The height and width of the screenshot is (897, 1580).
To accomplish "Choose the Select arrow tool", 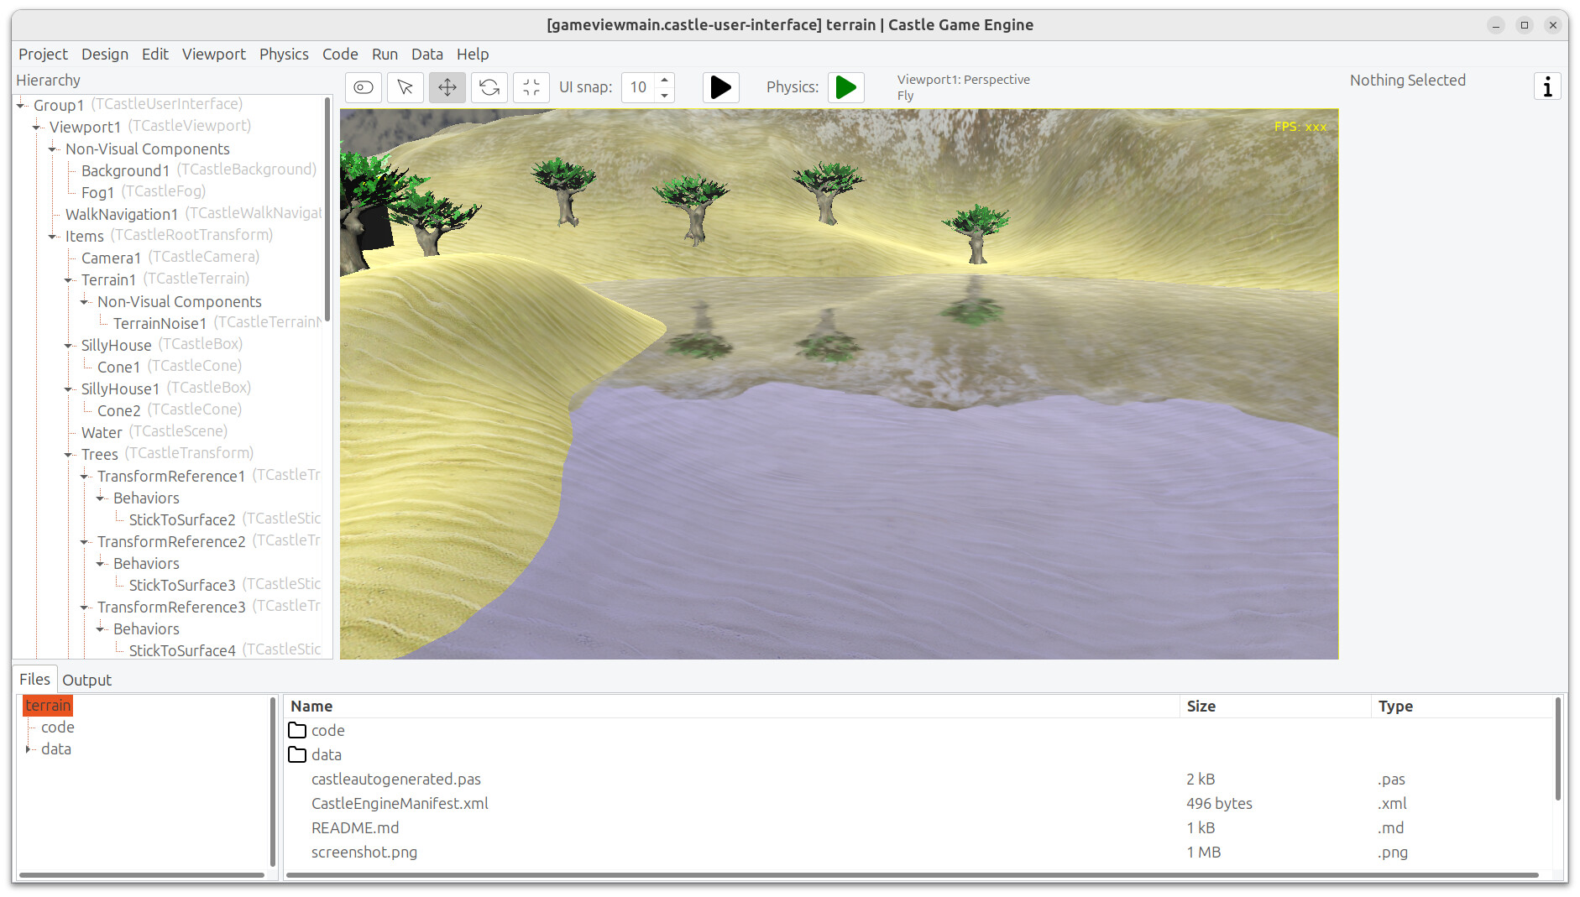I will coord(405,87).
